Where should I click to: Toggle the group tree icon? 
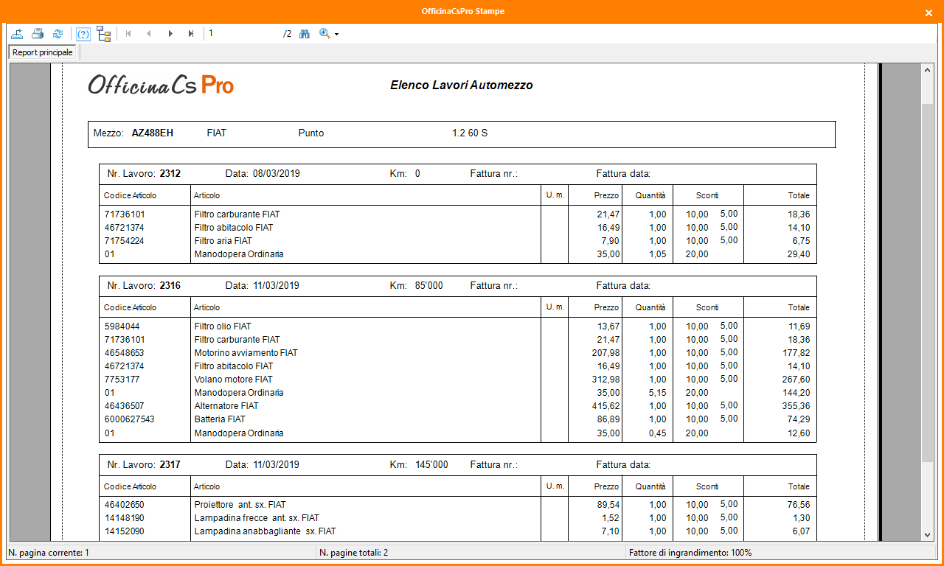(103, 33)
